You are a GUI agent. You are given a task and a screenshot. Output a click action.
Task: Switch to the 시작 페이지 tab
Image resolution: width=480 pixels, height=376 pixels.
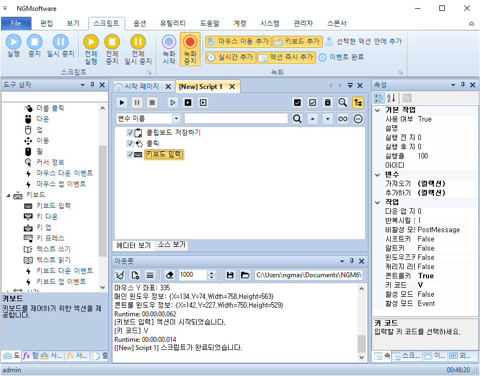142,86
